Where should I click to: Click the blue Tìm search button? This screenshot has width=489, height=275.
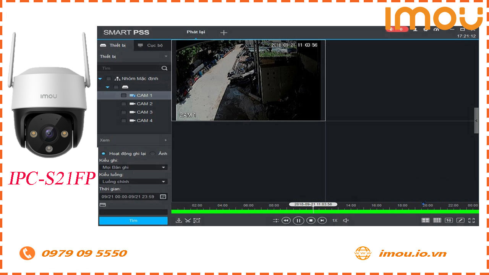(x=133, y=220)
